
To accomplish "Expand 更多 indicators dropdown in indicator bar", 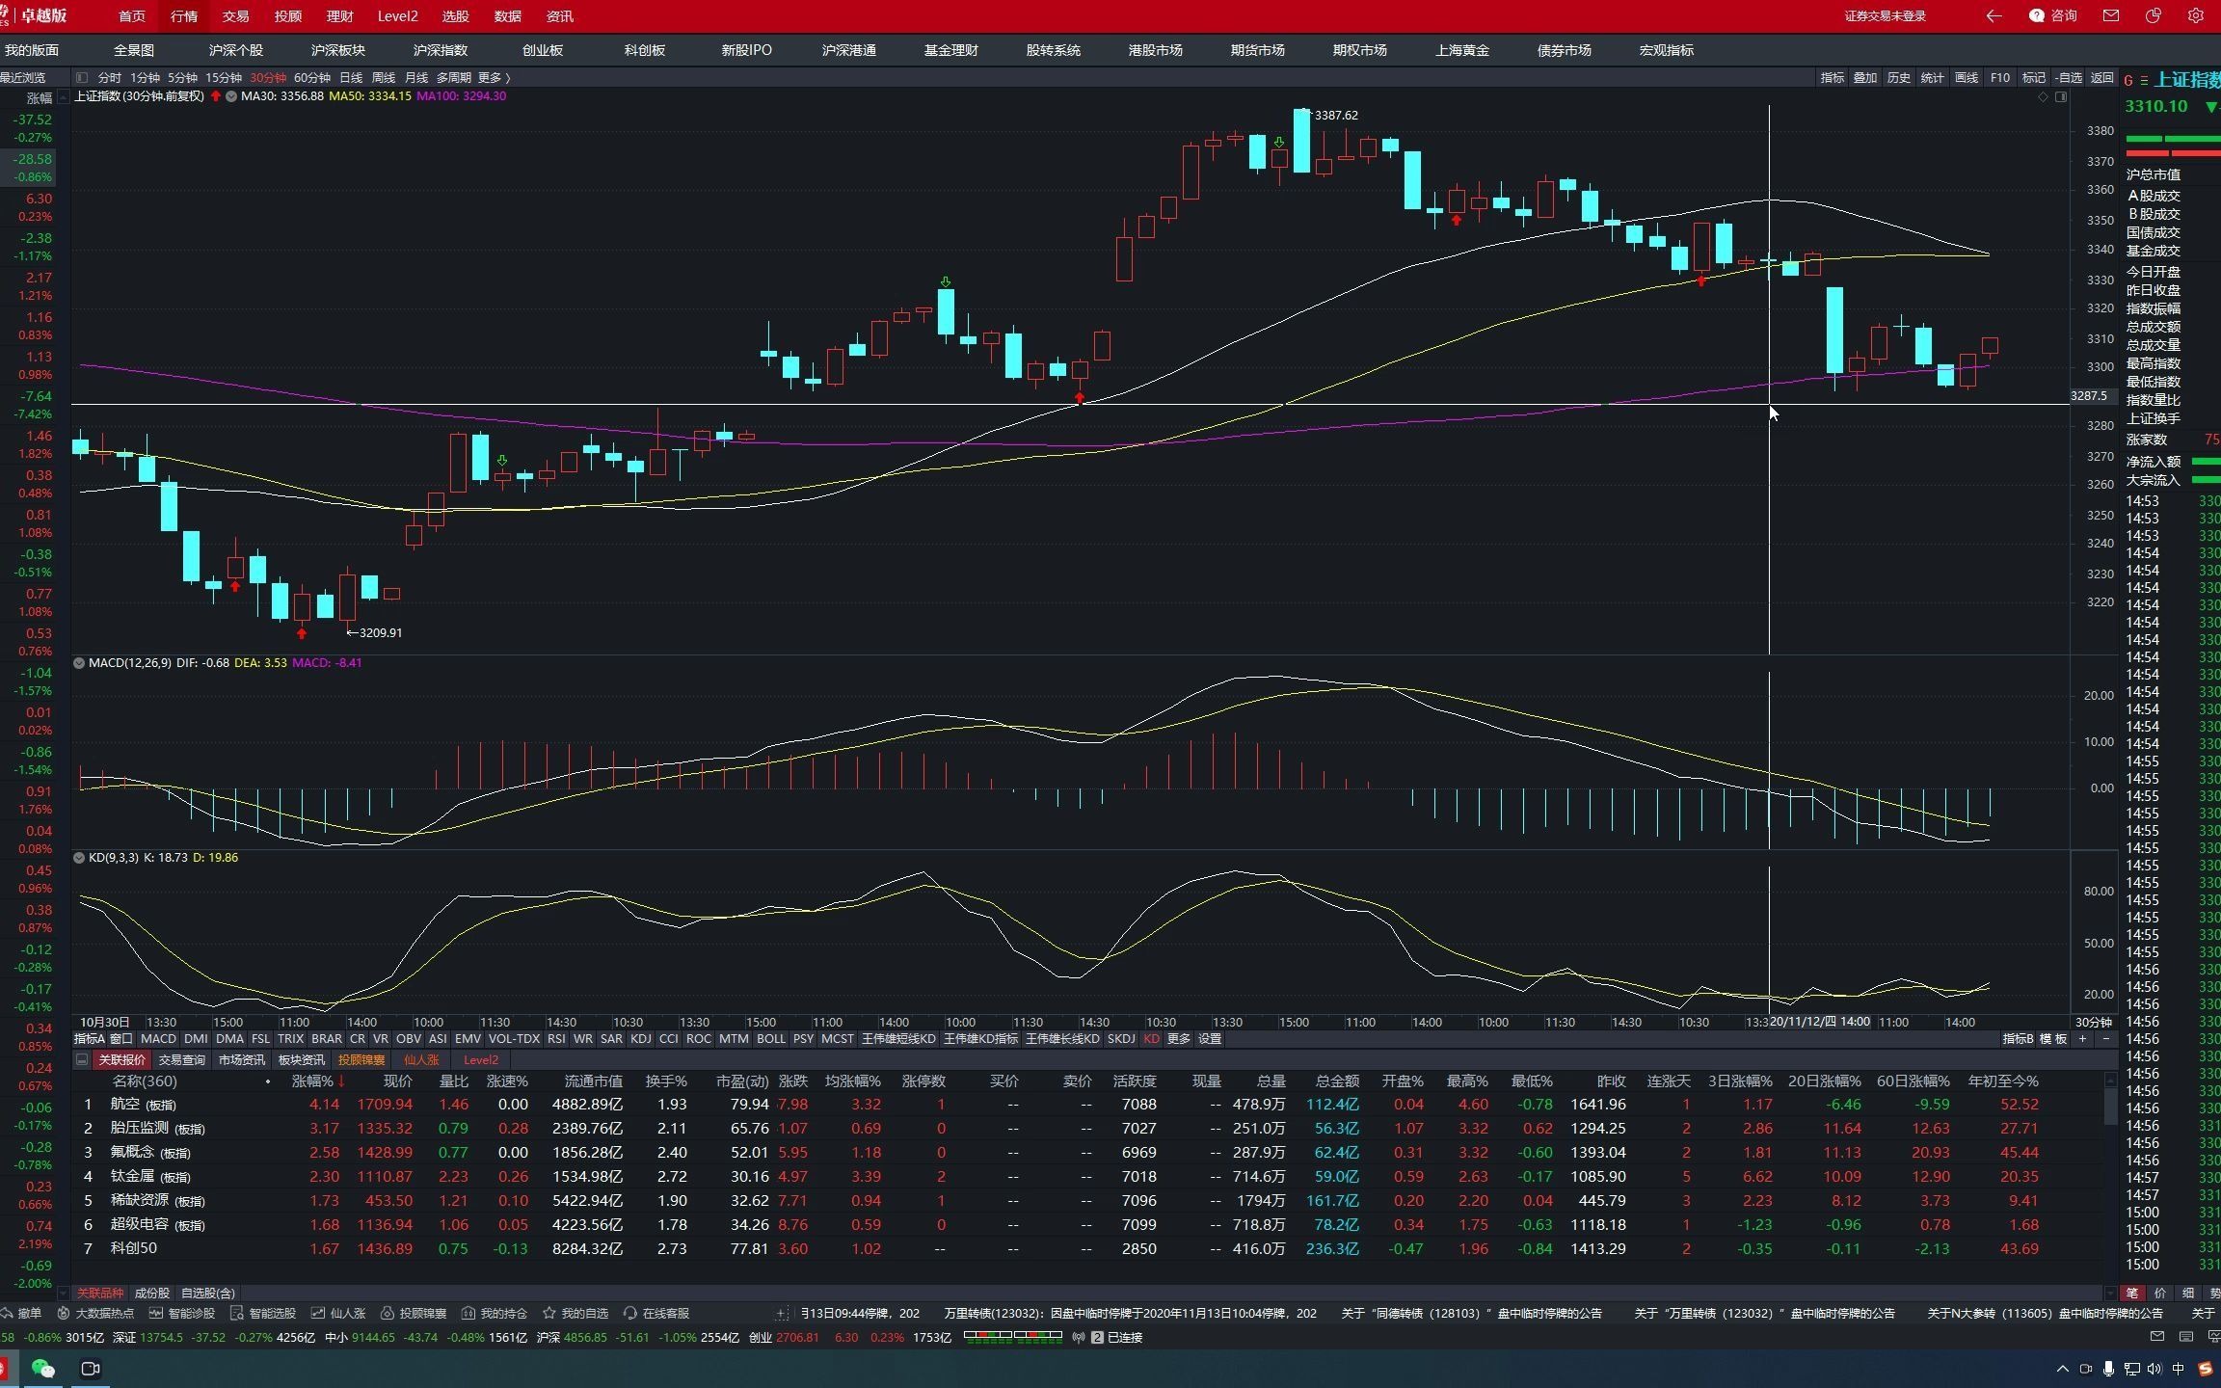I will pyautogui.click(x=1178, y=1038).
